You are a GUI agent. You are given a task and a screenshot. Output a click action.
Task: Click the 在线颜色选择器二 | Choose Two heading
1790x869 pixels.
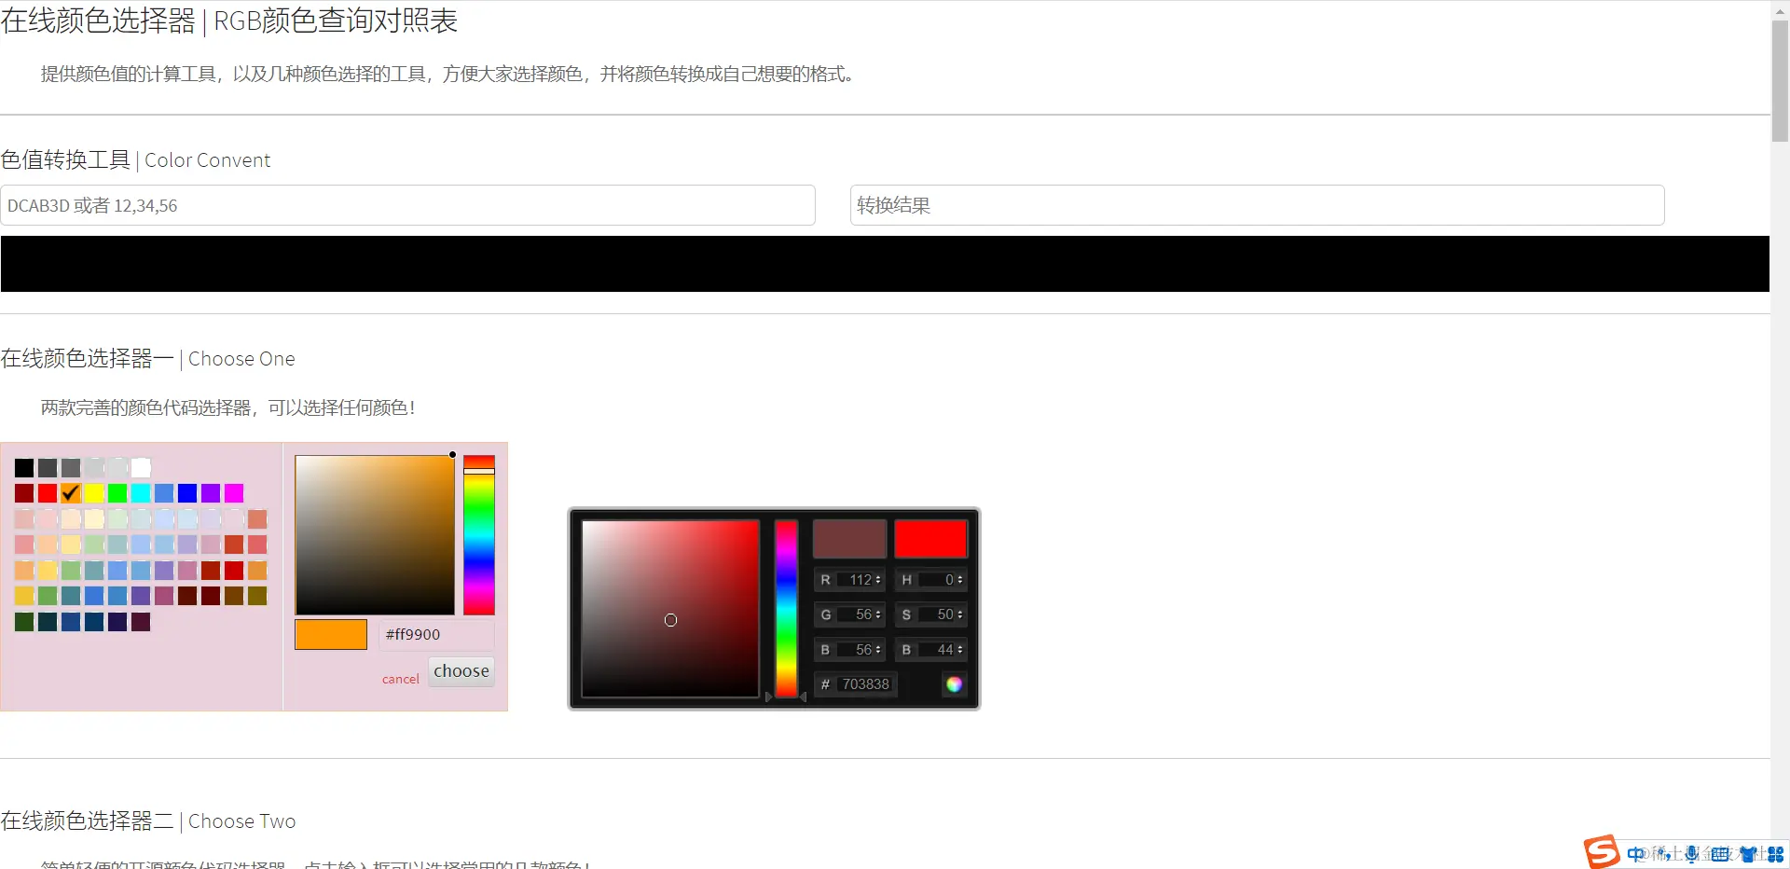point(147,821)
